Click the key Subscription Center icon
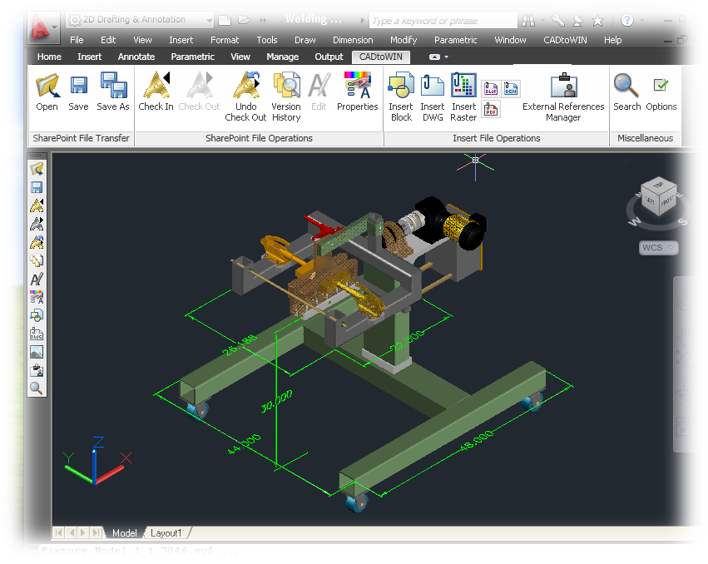 click(558, 20)
